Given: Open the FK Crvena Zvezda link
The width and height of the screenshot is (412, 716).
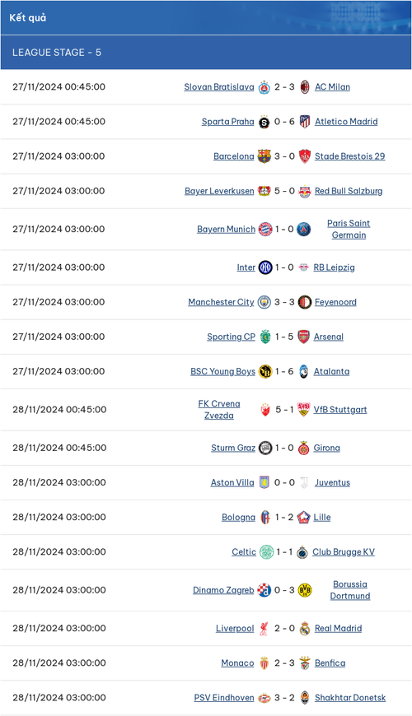Looking at the screenshot, I should [x=219, y=410].
